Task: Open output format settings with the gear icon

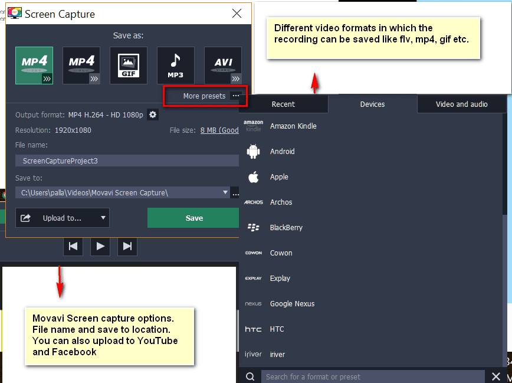Action: (x=152, y=114)
